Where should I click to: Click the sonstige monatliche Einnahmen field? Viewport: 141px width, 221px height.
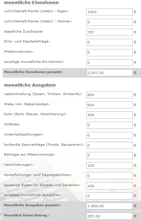click(109, 62)
